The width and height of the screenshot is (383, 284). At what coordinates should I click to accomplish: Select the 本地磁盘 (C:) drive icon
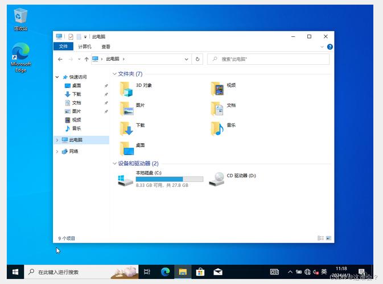[125, 180]
